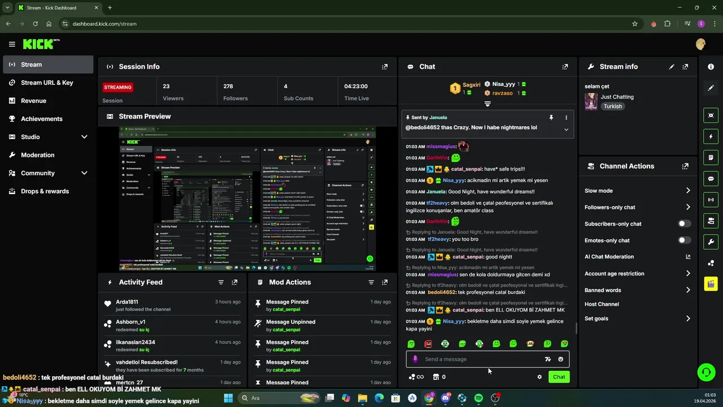Open the pinned message three-dot options menu
This screenshot has width=723, height=407.
[566, 118]
